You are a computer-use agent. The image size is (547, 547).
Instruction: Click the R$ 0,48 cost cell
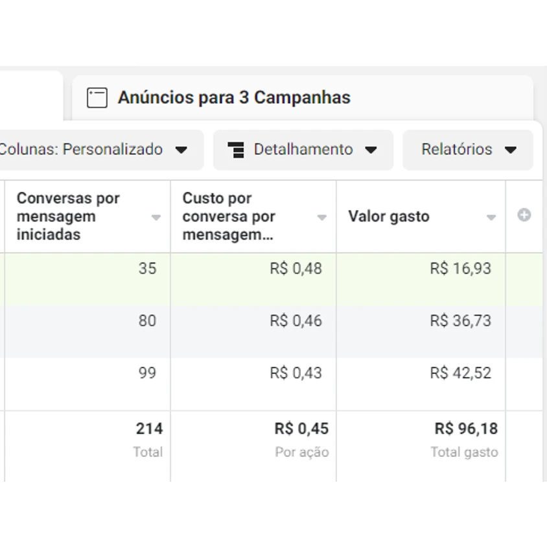click(x=296, y=268)
